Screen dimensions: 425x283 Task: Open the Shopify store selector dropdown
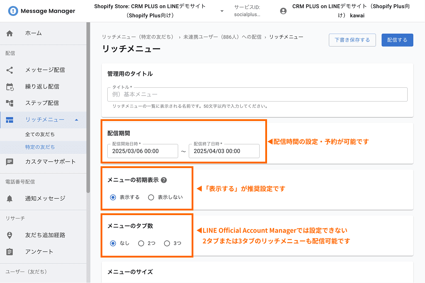pyautogui.click(x=222, y=11)
